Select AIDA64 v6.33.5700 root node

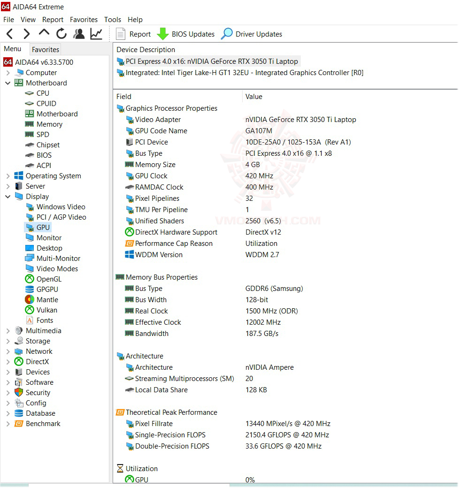(44, 62)
